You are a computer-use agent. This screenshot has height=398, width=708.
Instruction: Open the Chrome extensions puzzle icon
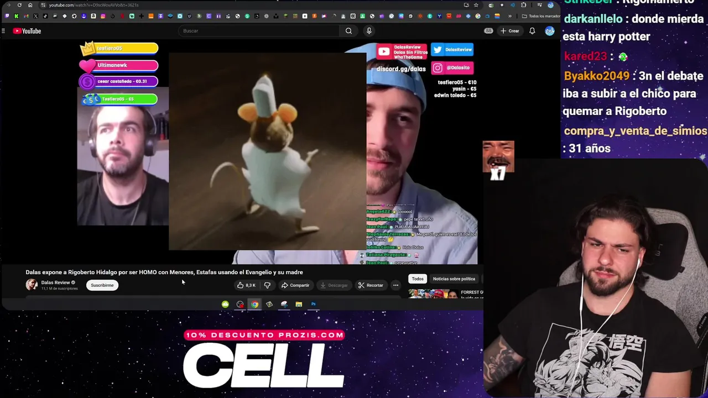[524, 5]
